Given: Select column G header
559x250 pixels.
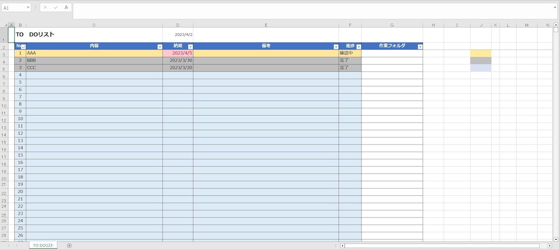Looking at the screenshot, I should [392, 25].
